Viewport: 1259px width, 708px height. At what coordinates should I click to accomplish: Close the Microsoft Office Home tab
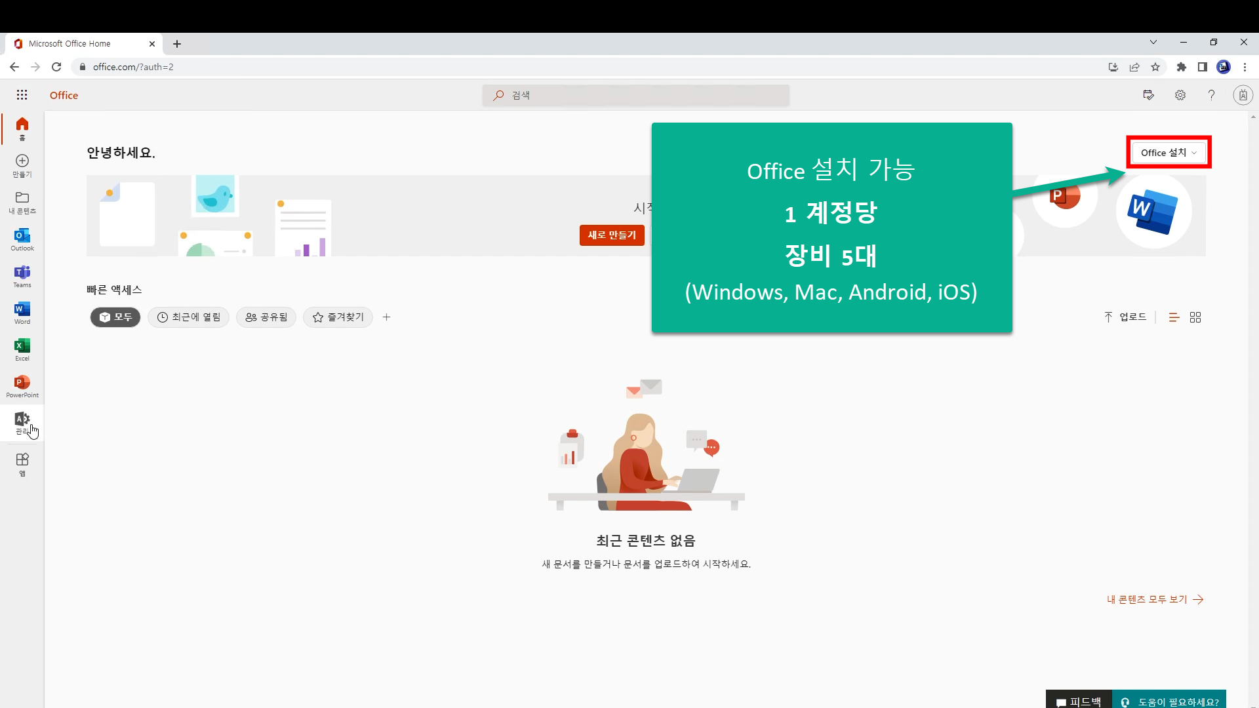coord(152,44)
